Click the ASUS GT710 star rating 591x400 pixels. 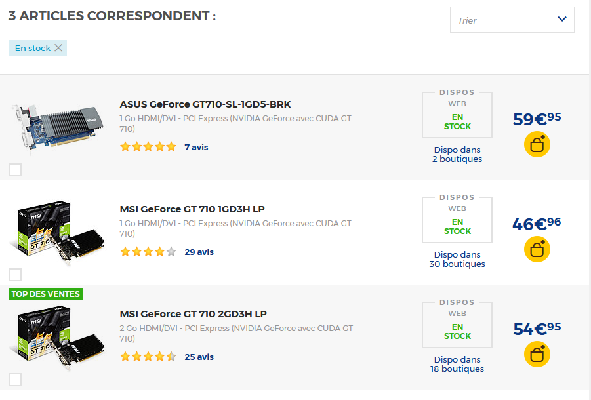point(148,147)
